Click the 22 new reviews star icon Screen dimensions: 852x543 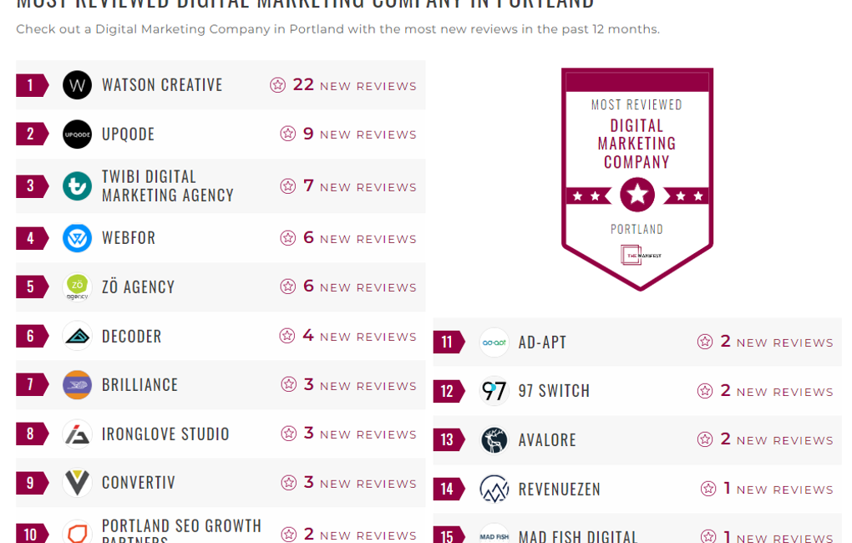click(x=278, y=85)
